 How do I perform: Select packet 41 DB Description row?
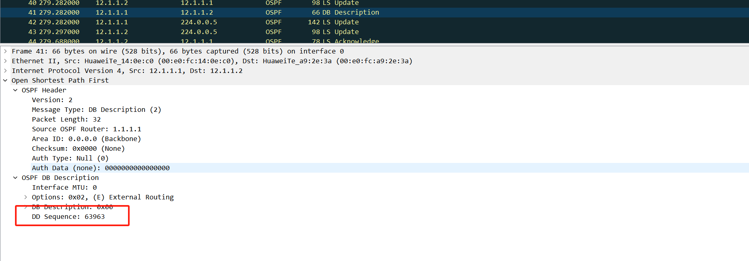[x=374, y=13]
